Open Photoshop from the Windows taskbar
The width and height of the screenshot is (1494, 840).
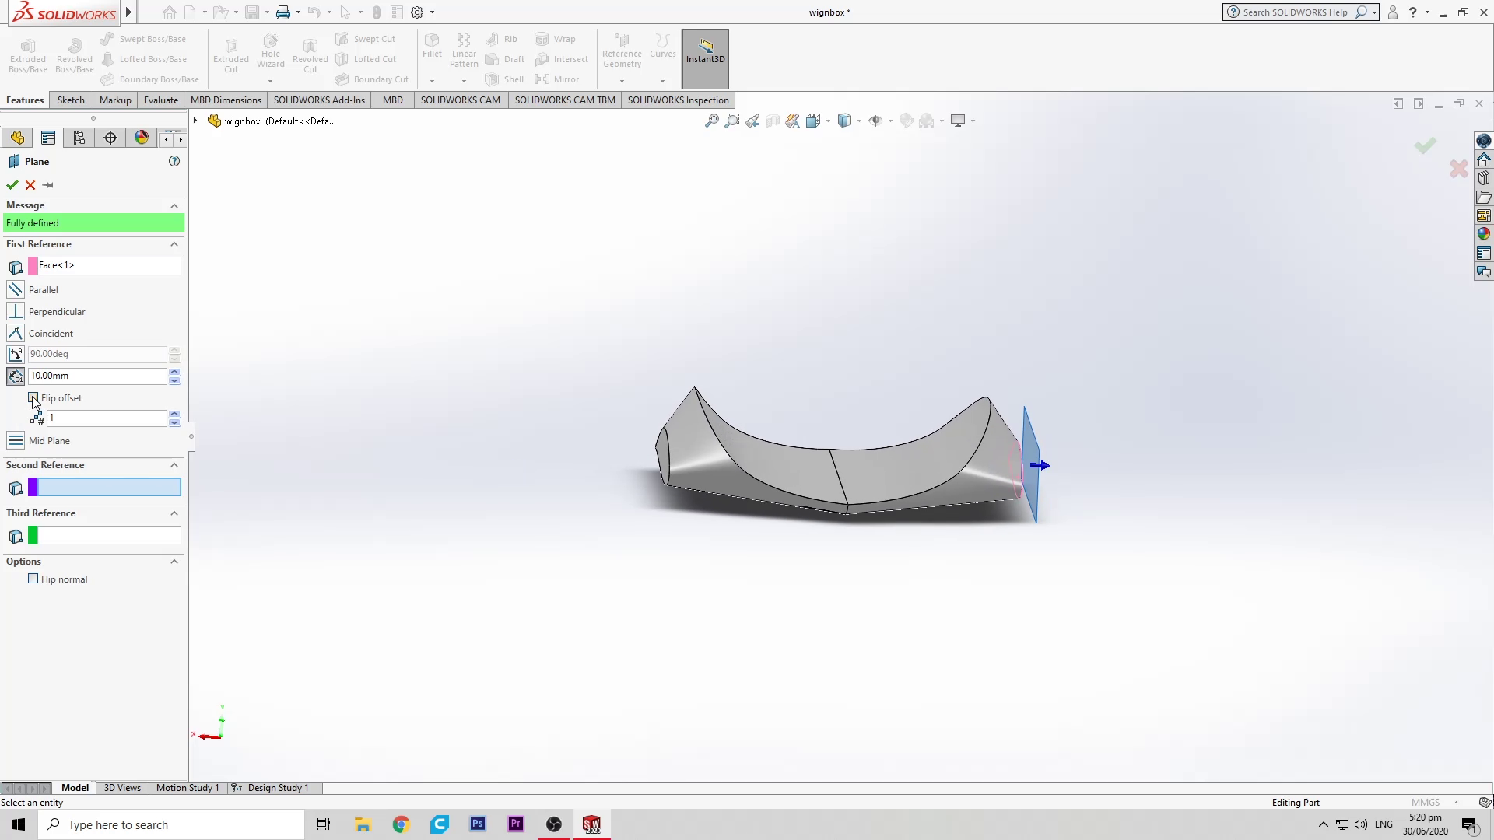tap(478, 824)
